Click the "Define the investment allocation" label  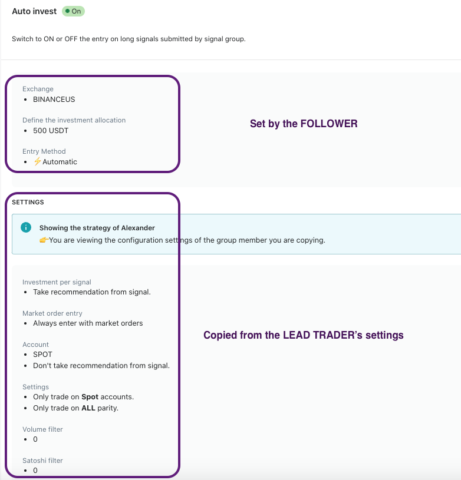(74, 120)
